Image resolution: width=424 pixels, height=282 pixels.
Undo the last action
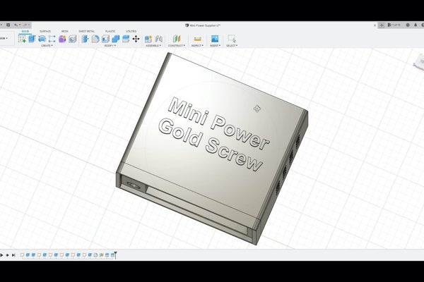click(16, 25)
